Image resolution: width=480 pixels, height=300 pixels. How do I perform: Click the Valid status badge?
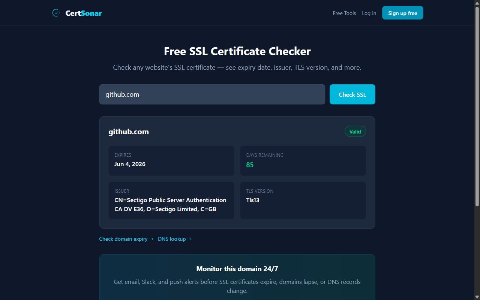(355, 132)
